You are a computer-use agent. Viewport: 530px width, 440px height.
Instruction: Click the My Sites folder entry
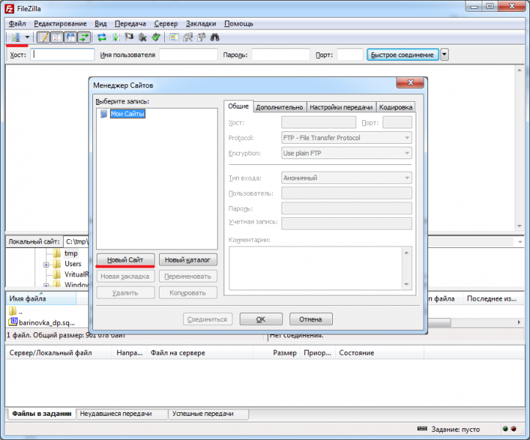127,114
